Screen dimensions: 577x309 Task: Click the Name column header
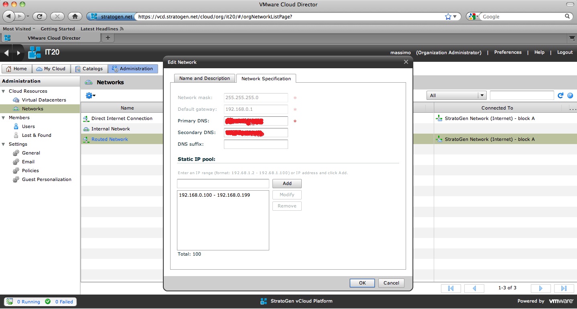[127, 108]
